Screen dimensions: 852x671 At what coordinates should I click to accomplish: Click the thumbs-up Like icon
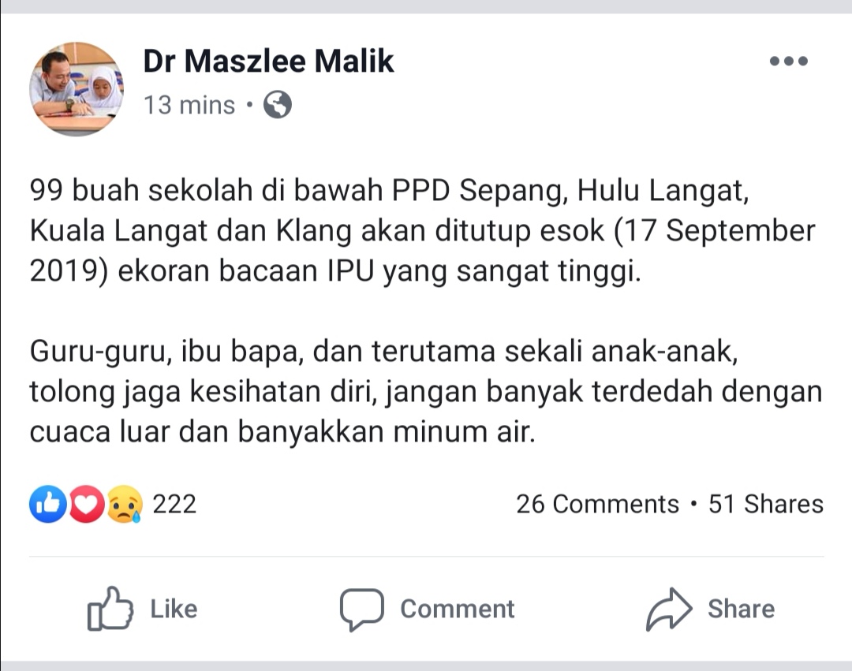110,609
